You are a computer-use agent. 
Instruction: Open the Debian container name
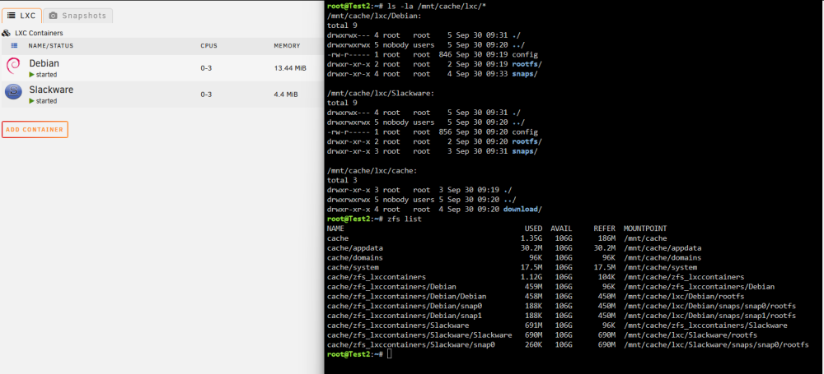click(44, 63)
